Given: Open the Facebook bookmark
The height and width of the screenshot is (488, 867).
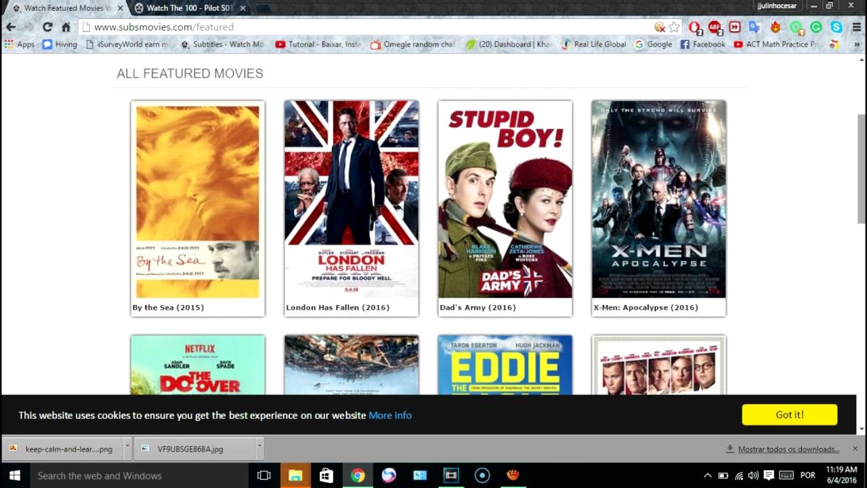Looking at the screenshot, I should 702,44.
